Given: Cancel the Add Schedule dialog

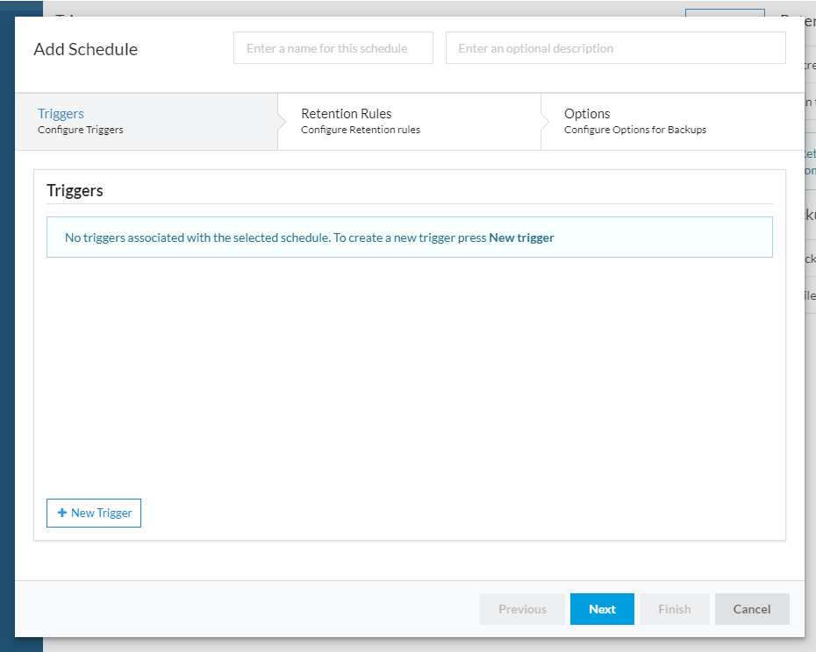Looking at the screenshot, I should (x=752, y=609).
